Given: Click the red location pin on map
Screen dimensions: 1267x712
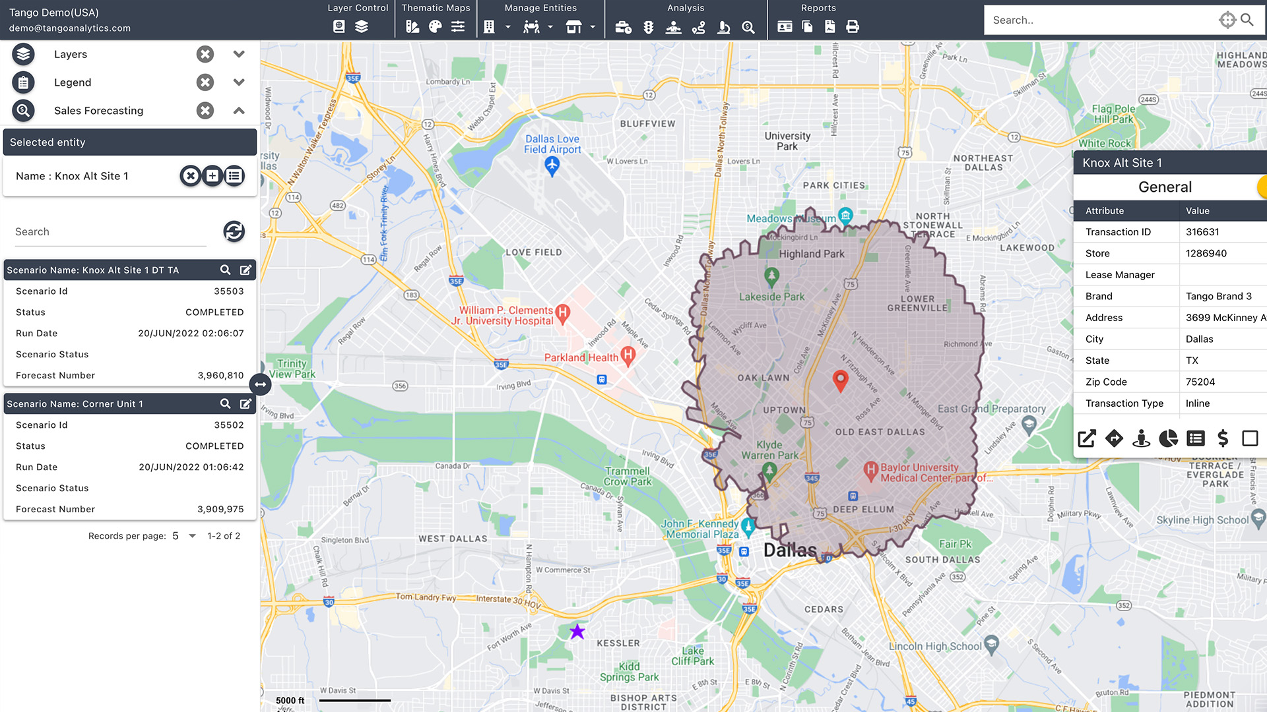Looking at the screenshot, I should [x=840, y=380].
